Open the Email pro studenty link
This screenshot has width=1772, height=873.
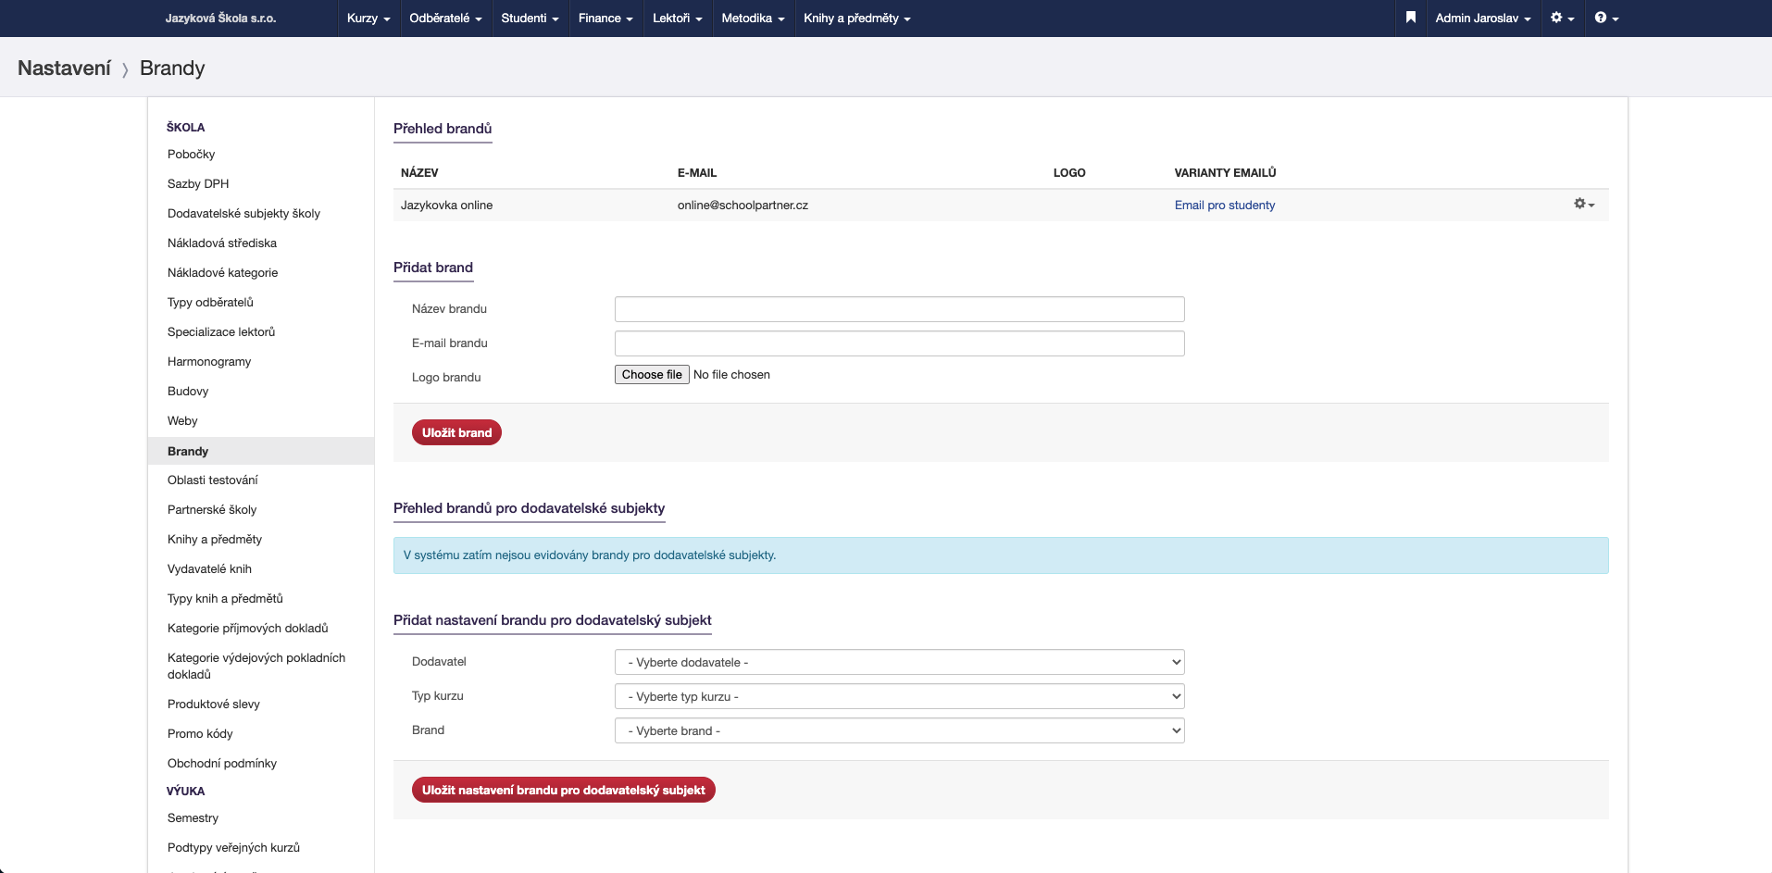point(1224,206)
